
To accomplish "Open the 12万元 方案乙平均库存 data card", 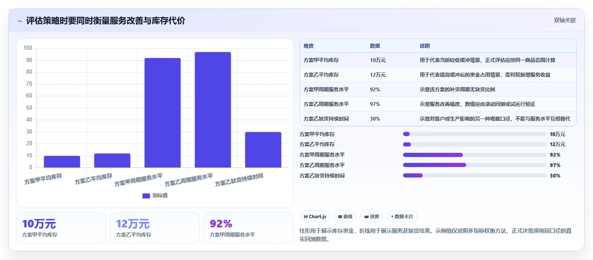I will pyautogui.click(x=155, y=228).
